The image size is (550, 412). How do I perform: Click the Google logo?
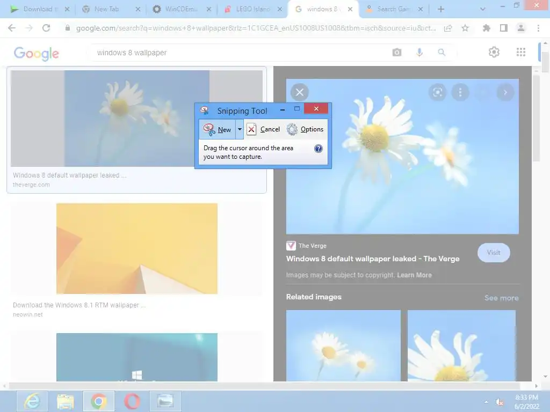click(x=36, y=53)
